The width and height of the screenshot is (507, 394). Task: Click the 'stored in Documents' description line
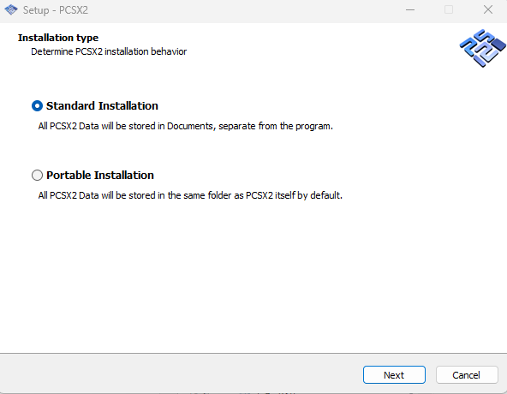click(x=186, y=126)
